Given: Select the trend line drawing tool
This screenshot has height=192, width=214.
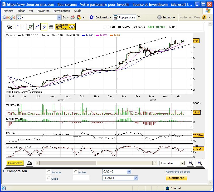Looking at the screenshot, I should pyautogui.click(x=17, y=27).
